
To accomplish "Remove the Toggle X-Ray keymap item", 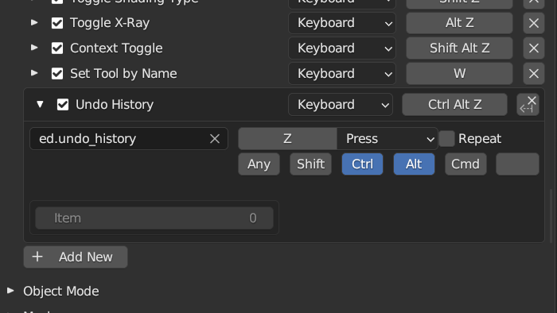I will 534,23.
